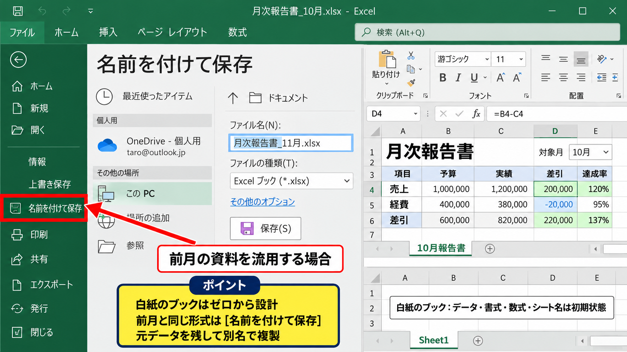627x352 pixels.
Task: Click the insert function fx icon
Action: point(476,114)
